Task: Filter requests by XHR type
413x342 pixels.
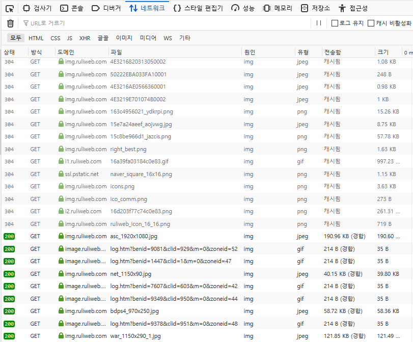Action: click(x=85, y=38)
